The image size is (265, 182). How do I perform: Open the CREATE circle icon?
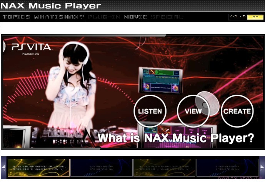[x=237, y=111]
